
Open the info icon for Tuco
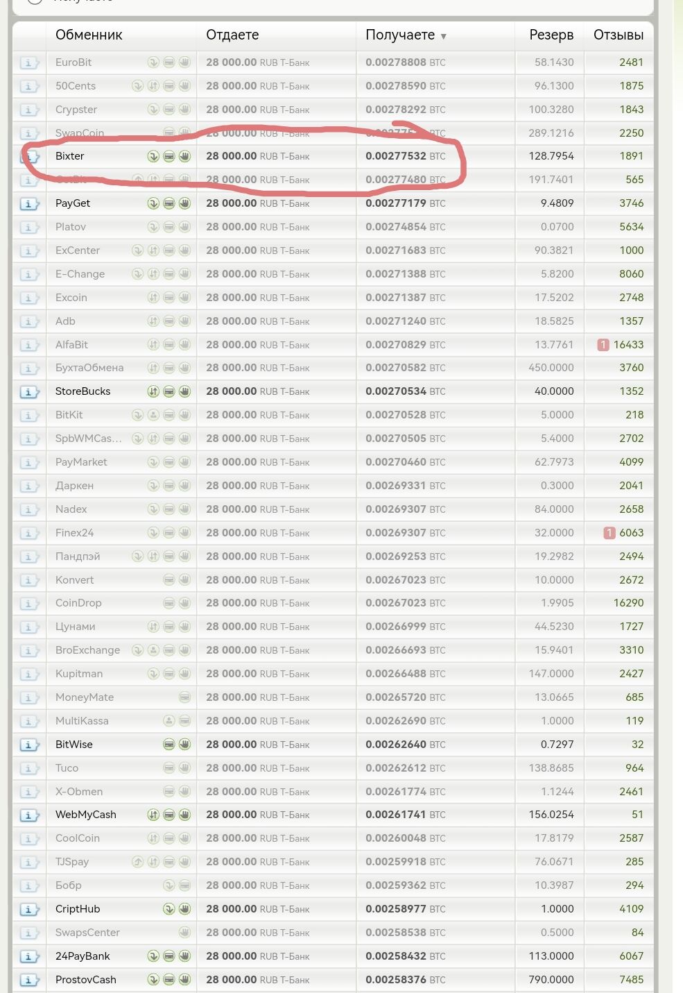pyautogui.click(x=28, y=769)
